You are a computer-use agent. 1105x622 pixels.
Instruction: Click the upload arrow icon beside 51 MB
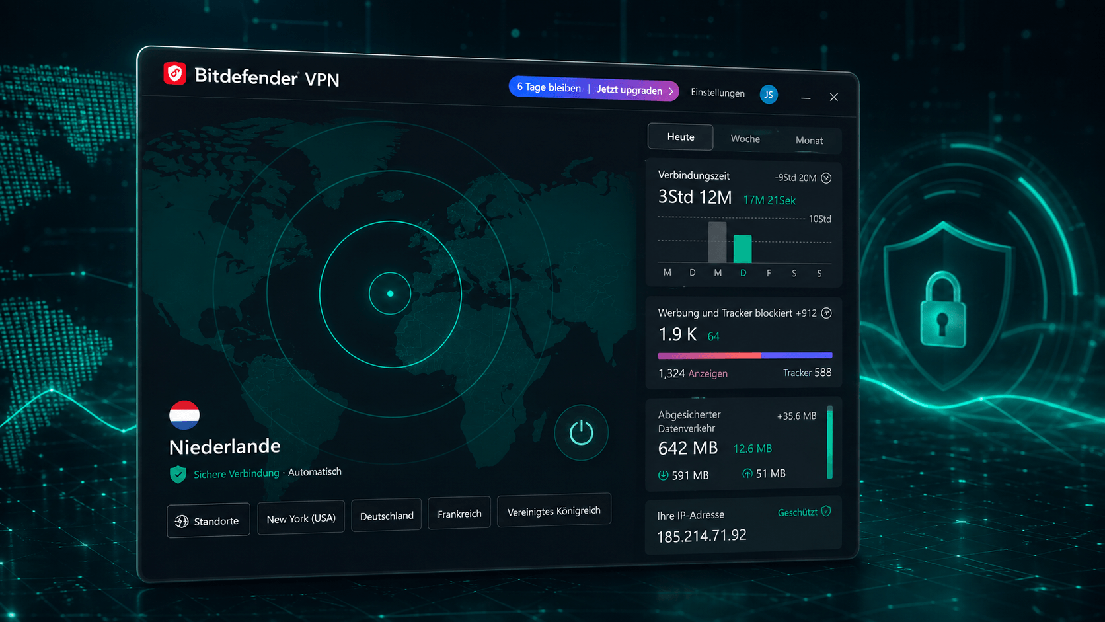tap(747, 473)
